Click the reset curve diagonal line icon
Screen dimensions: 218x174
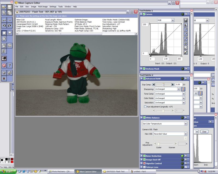pyautogui.click(x=186, y=48)
